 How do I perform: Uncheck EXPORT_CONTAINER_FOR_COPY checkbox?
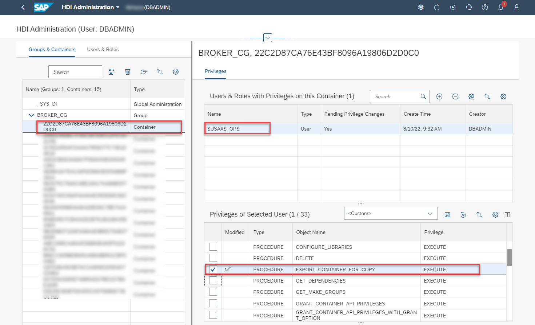pos(213,269)
